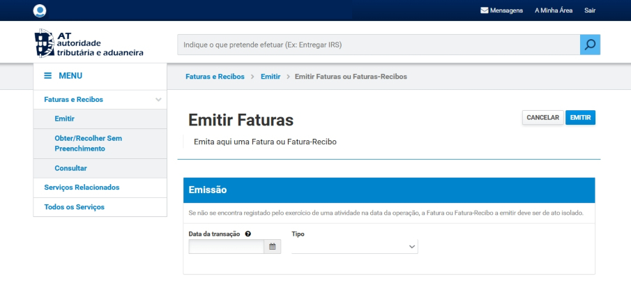The width and height of the screenshot is (631, 295).
Task: Click the Emissão section header
Action: point(389,190)
